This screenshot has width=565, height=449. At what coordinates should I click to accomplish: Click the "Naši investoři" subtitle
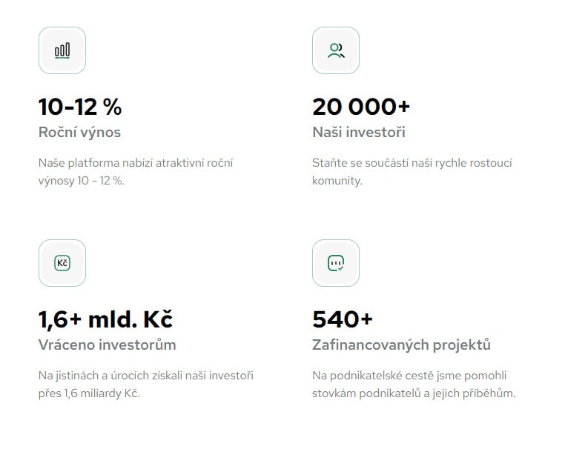(359, 133)
